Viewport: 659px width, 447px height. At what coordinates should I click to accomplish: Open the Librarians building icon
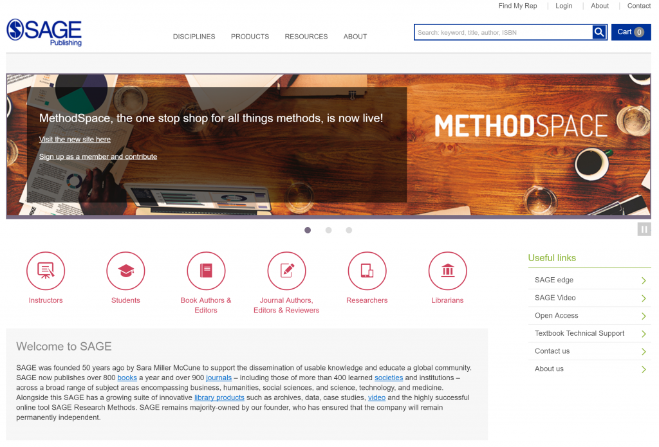click(448, 271)
